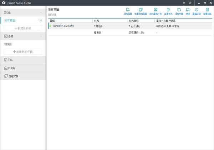Viewport: 214px width, 150px height.
Task: Collapse the 1個任務 task list arrow
Action: point(104,26)
